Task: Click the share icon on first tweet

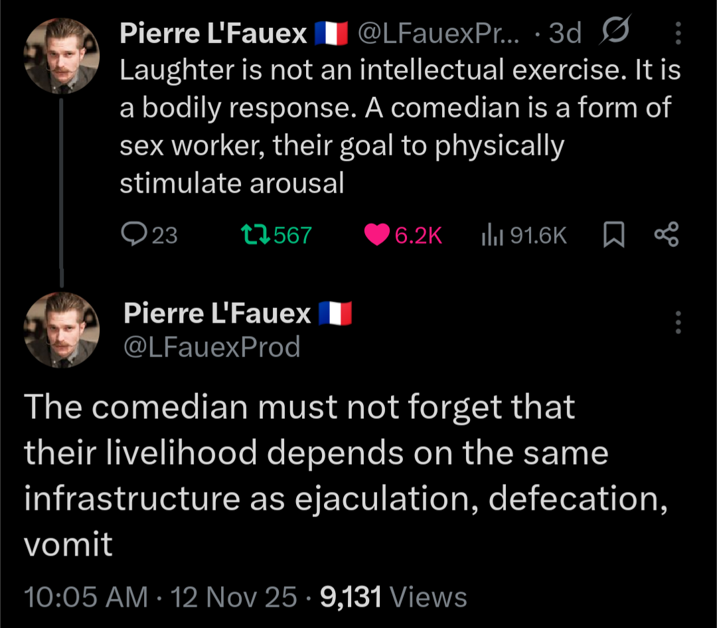Action: [666, 234]
